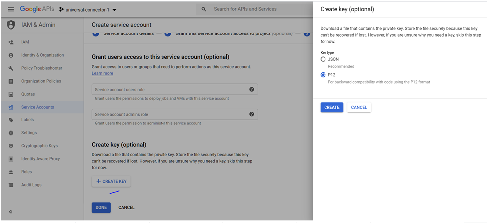Click the Policy Troubleshooter wrench icon

(x=11, y=68)
